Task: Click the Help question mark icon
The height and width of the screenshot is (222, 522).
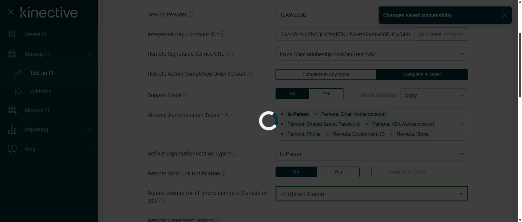Action: click(12, 149)
